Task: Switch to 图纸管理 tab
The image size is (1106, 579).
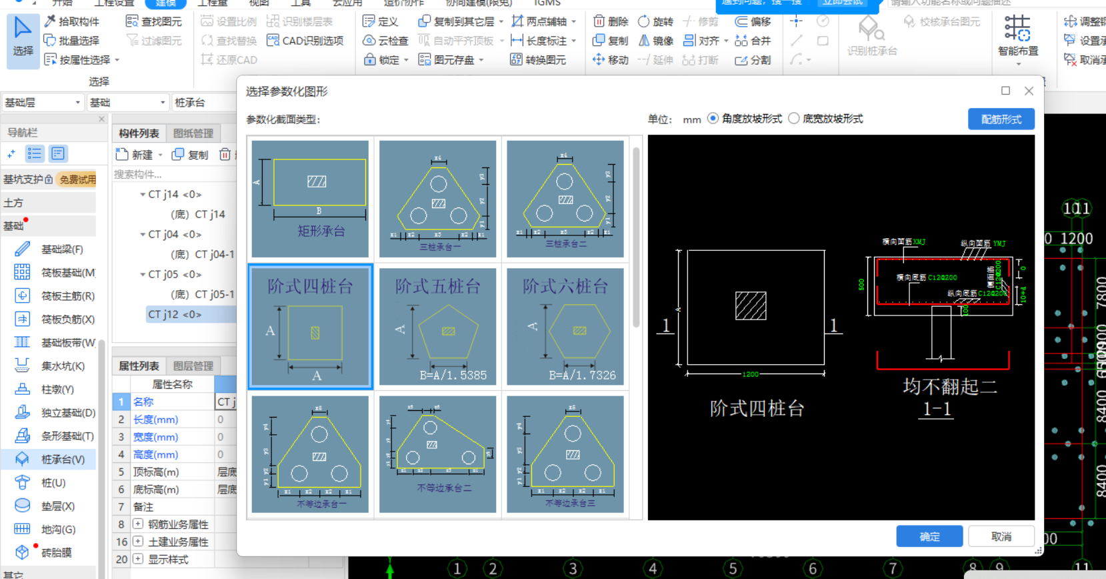Action: 193,133
